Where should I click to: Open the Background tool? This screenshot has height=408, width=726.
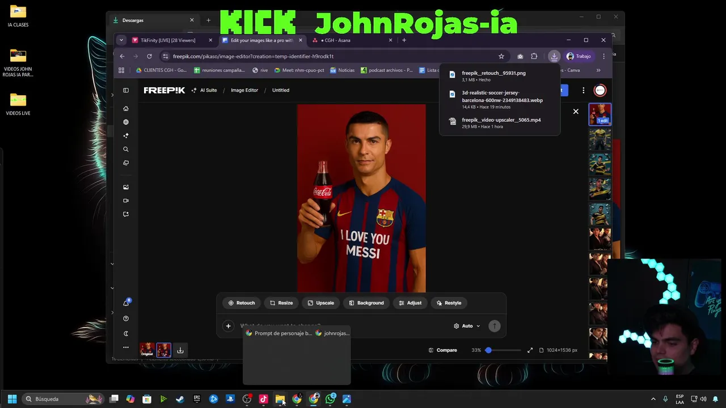[x=366, y=303]
